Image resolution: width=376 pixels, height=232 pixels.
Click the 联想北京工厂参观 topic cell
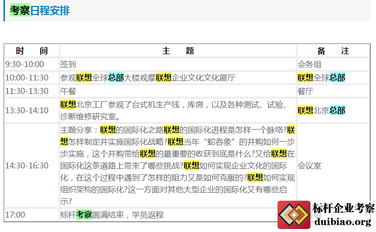[x=178, y=110]
